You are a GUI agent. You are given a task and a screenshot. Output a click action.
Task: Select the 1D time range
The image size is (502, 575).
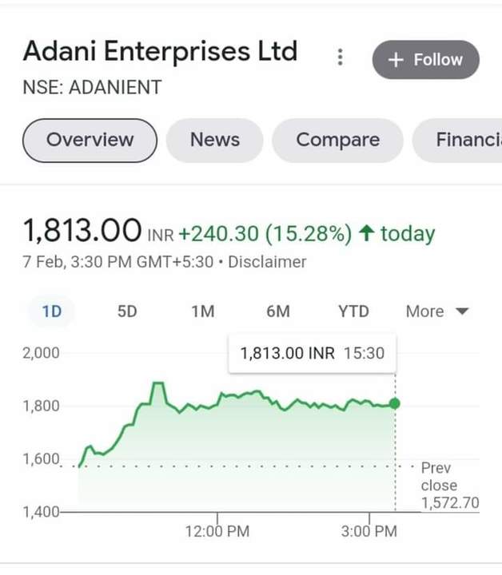click(52, 311)
